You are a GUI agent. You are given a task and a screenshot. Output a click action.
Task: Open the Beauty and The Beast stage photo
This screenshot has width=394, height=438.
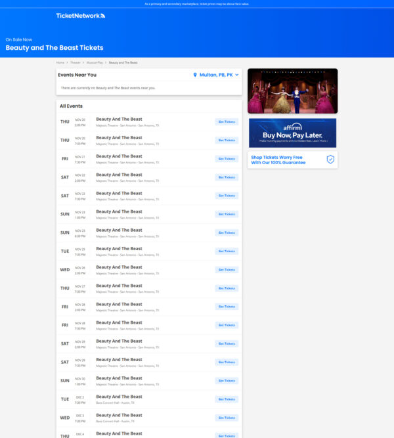click(x=293, y=91)
